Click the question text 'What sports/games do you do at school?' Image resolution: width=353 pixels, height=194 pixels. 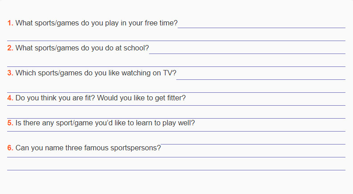(82, 48)
